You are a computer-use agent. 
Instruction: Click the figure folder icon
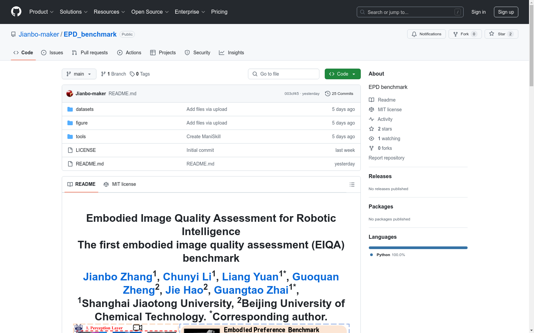[70, 123]
